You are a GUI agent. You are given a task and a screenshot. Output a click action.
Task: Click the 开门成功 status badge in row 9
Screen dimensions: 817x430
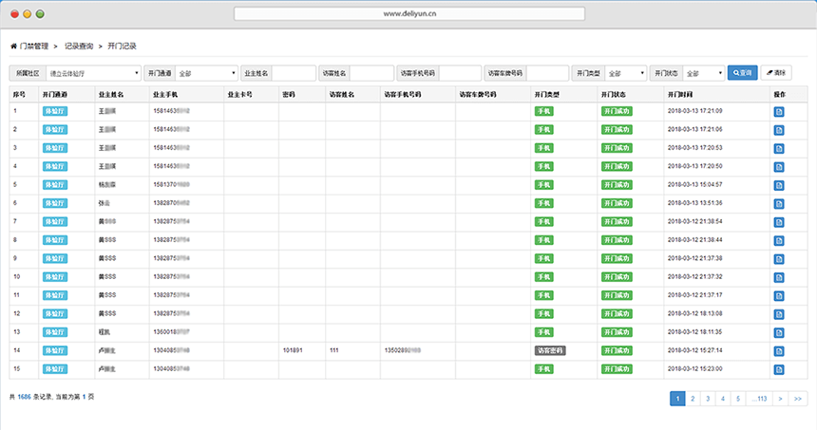[617, 258]
